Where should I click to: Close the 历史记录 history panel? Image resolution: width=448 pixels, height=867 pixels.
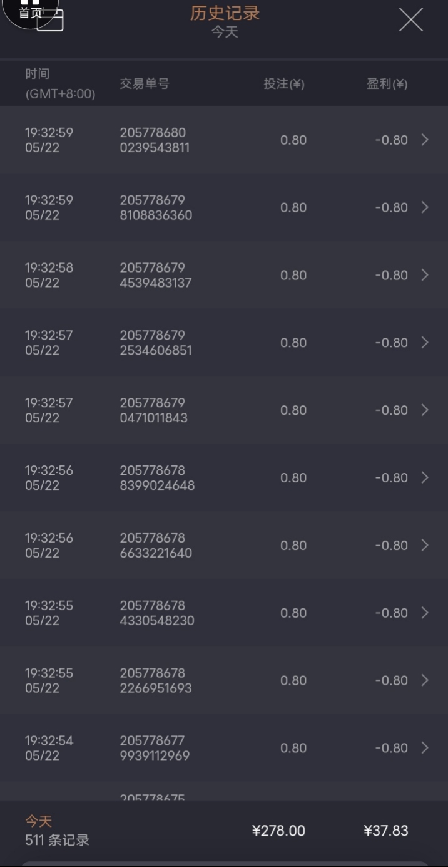point(411,20)
